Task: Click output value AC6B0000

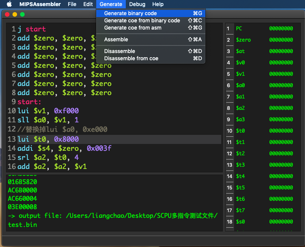Action: (x=22, y=190)
